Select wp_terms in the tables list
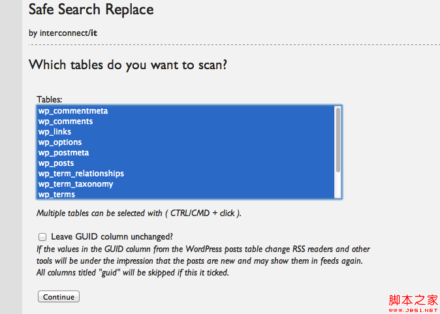 click(x=57, y=195)
